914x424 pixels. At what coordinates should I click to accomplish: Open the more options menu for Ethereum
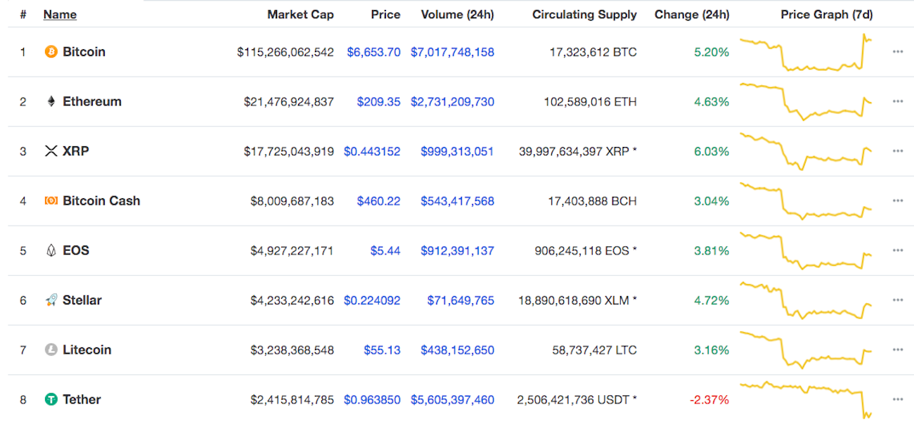click(x=897, y=102)
